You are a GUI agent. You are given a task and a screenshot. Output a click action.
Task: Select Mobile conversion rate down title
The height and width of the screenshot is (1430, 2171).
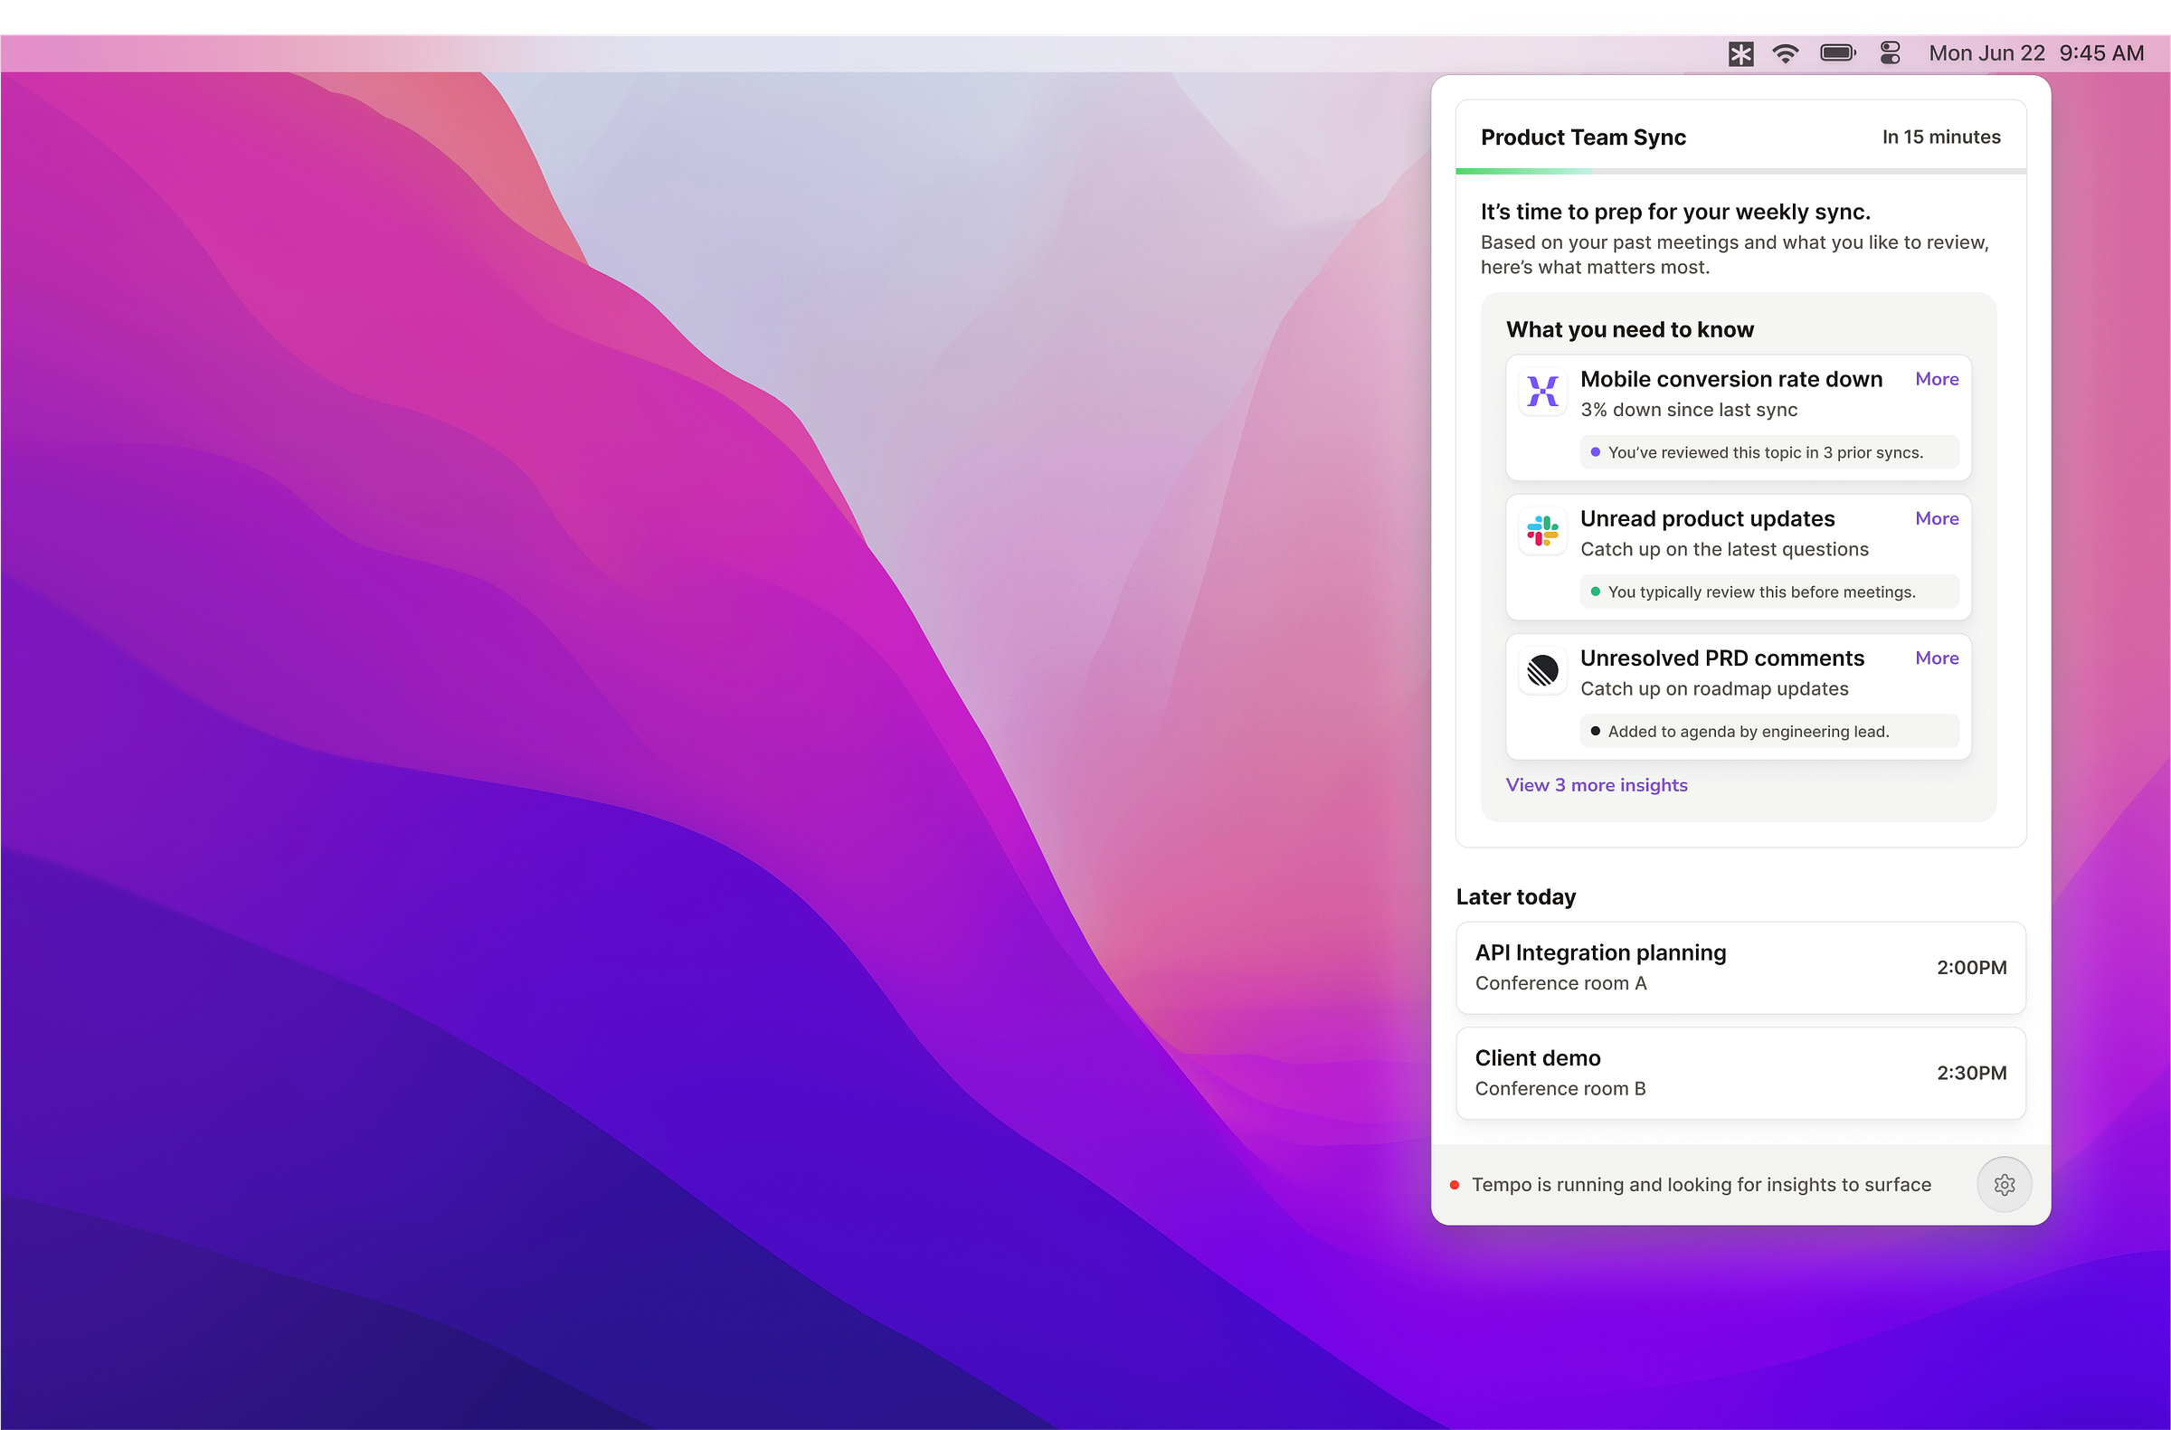pyautogui.click(x=1730, y=379)
